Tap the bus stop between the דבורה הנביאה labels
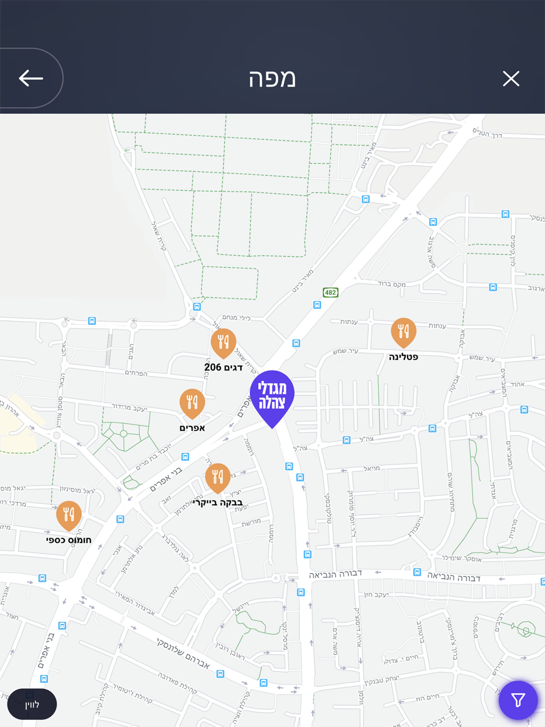The image size is (545, 727). 417,572
